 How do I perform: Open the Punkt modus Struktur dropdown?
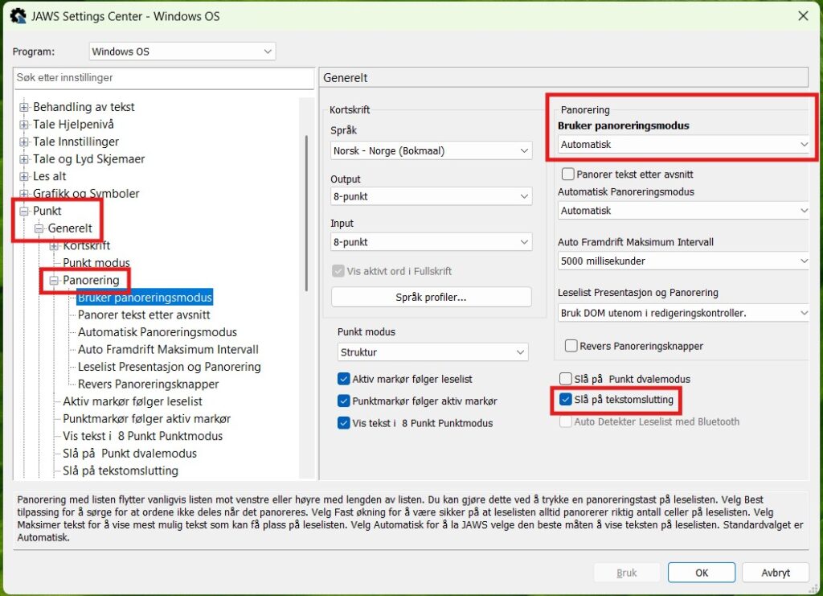[432, 352]
